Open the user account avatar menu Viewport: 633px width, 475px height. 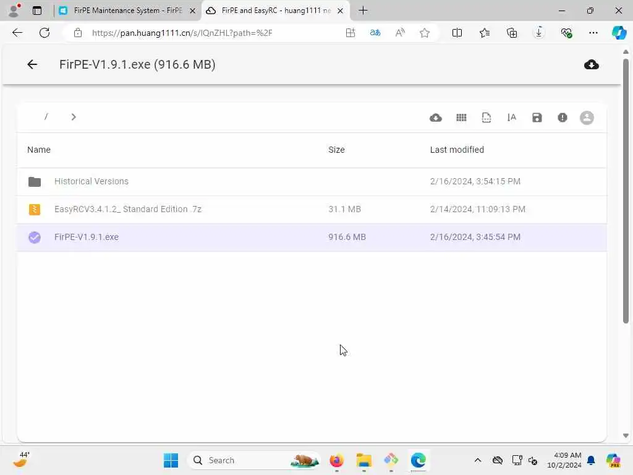coord(587,118)
